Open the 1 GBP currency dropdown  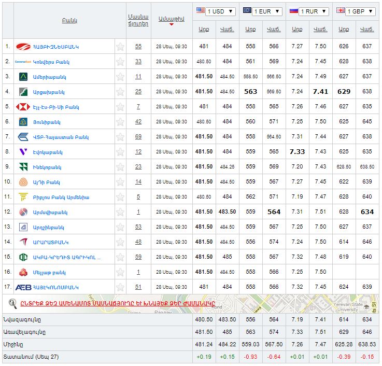(x=356, y=11)
